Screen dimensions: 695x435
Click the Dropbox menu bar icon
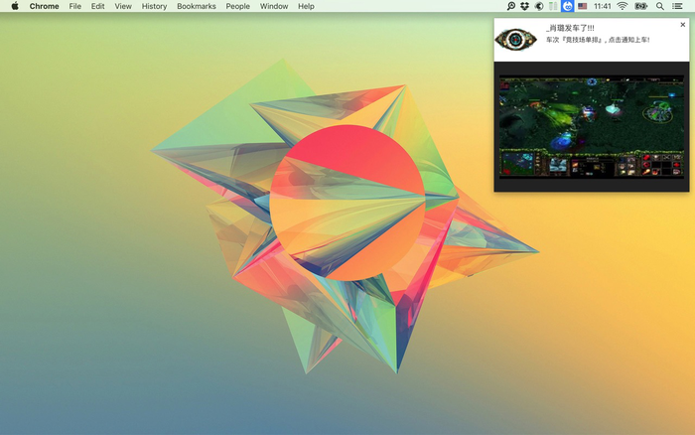[x=525, y=6]
